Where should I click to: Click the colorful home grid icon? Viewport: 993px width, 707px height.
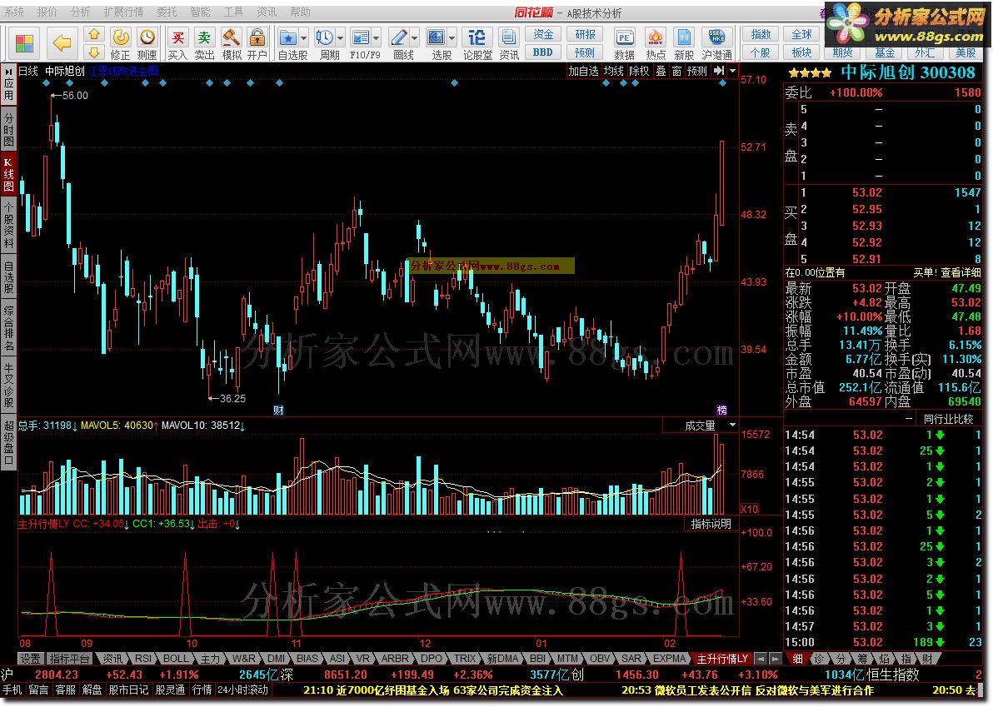click(24, 43)
